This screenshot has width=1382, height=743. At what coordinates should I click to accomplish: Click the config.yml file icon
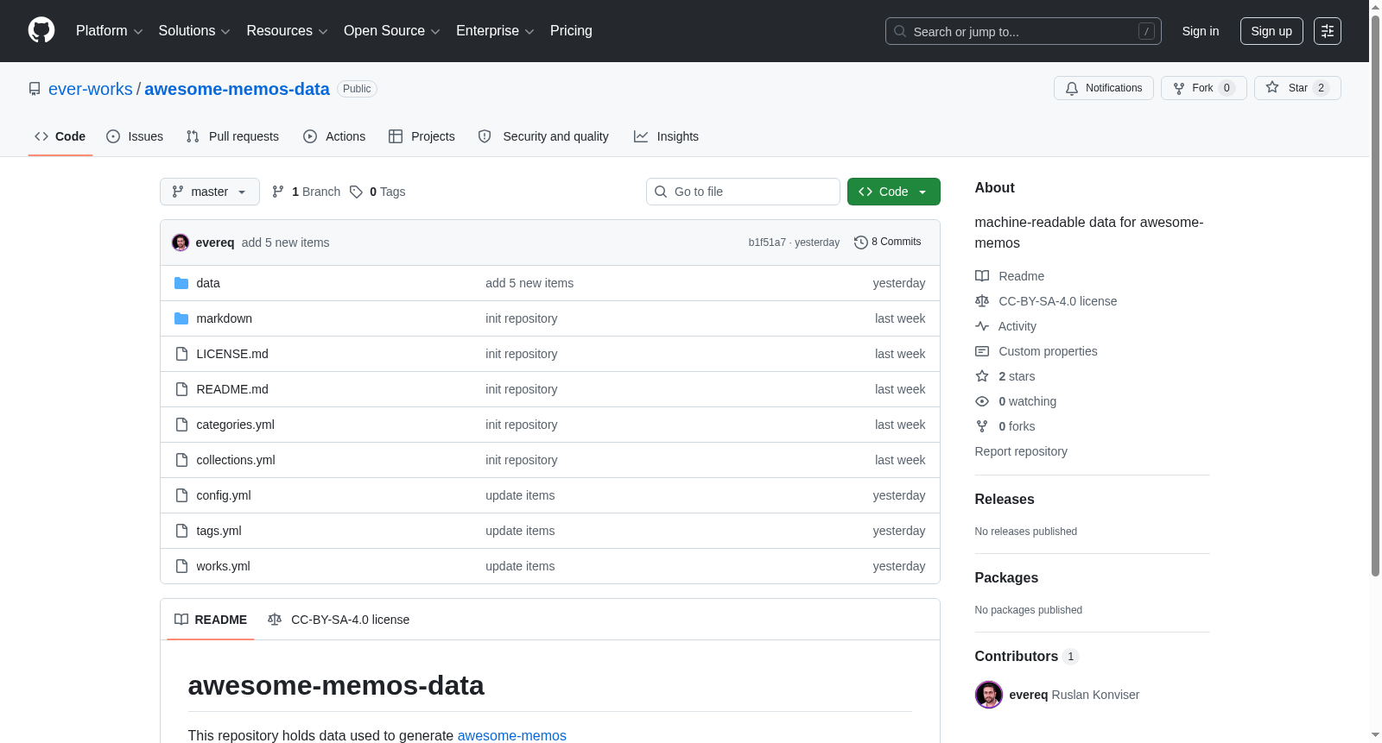tap(181, 495)
